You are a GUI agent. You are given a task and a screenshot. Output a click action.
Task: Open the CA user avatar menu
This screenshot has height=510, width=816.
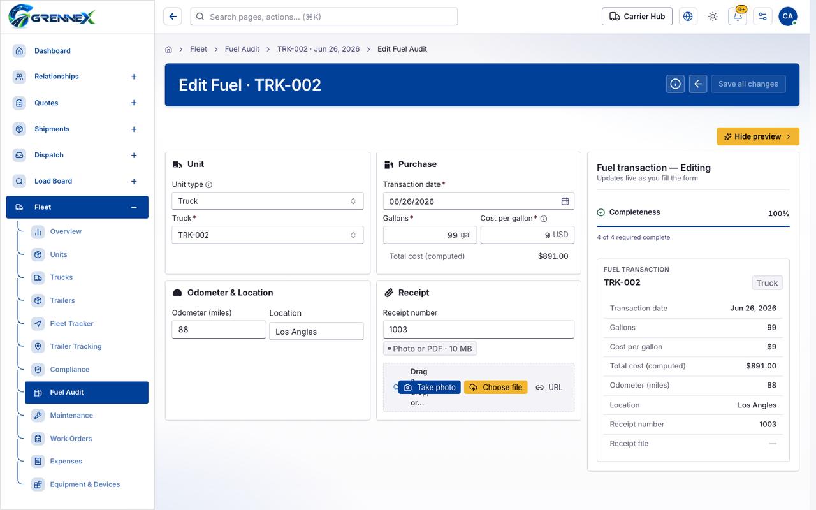[788, 17]
